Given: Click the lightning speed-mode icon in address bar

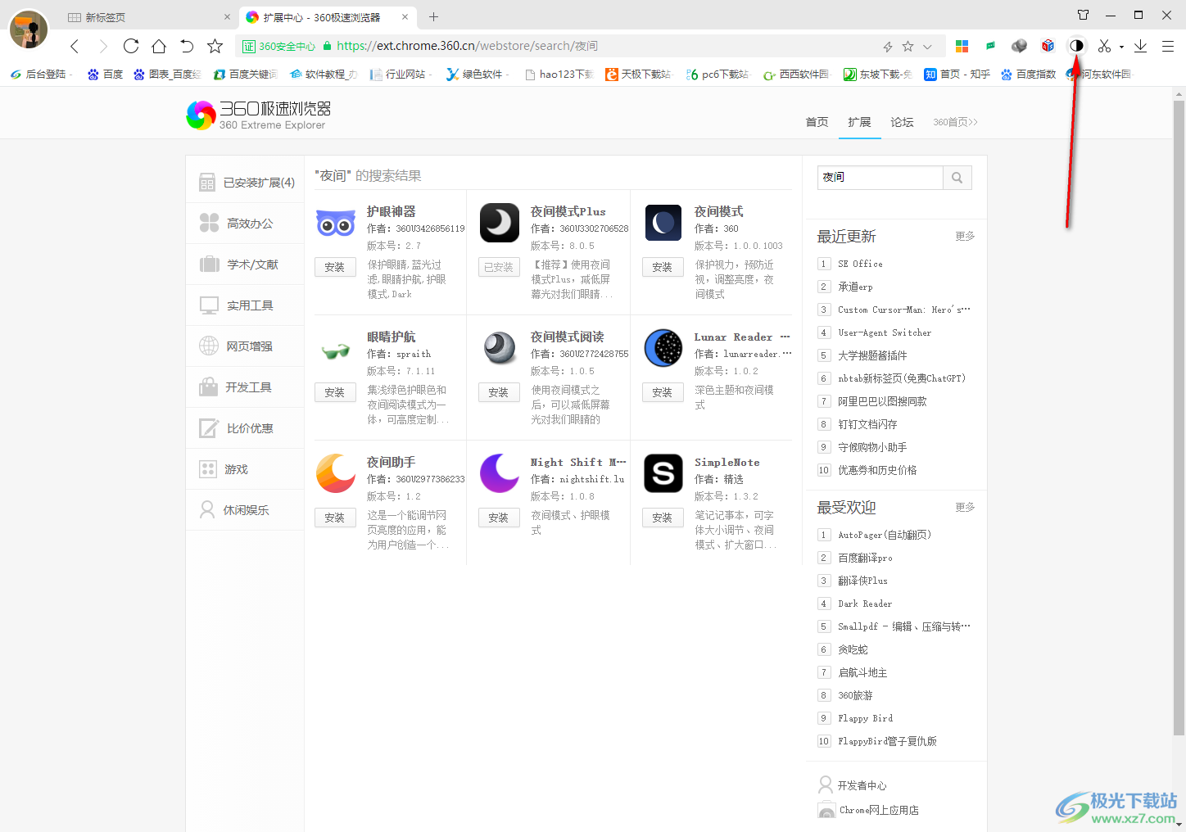Looking at the screenshot, I should [x=887, y=47].
